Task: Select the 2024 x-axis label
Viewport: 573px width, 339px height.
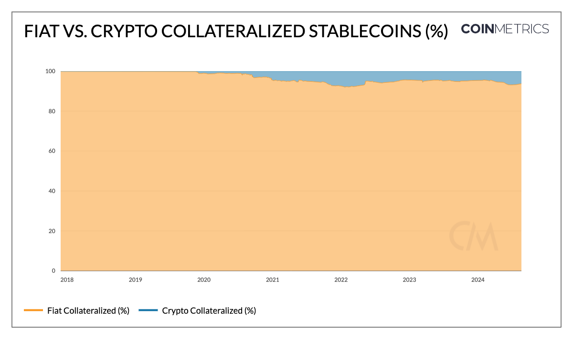Action: point(477,280)
